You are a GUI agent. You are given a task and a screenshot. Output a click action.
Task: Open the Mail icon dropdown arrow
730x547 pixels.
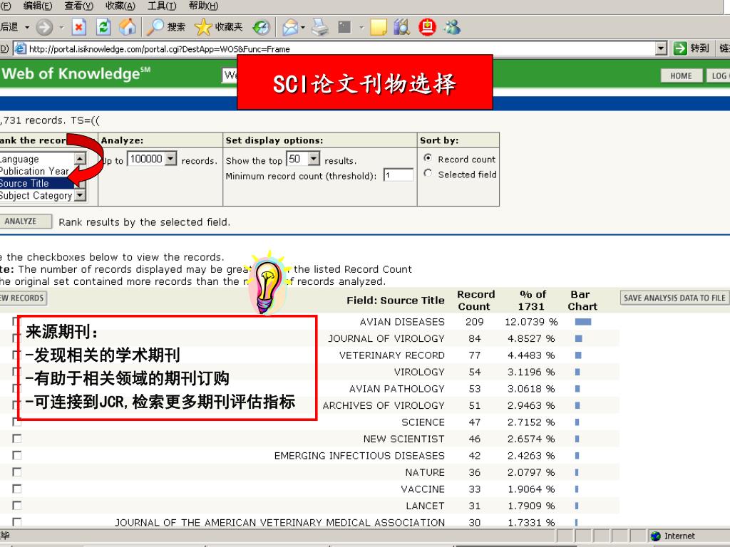[x=303, y=28]
